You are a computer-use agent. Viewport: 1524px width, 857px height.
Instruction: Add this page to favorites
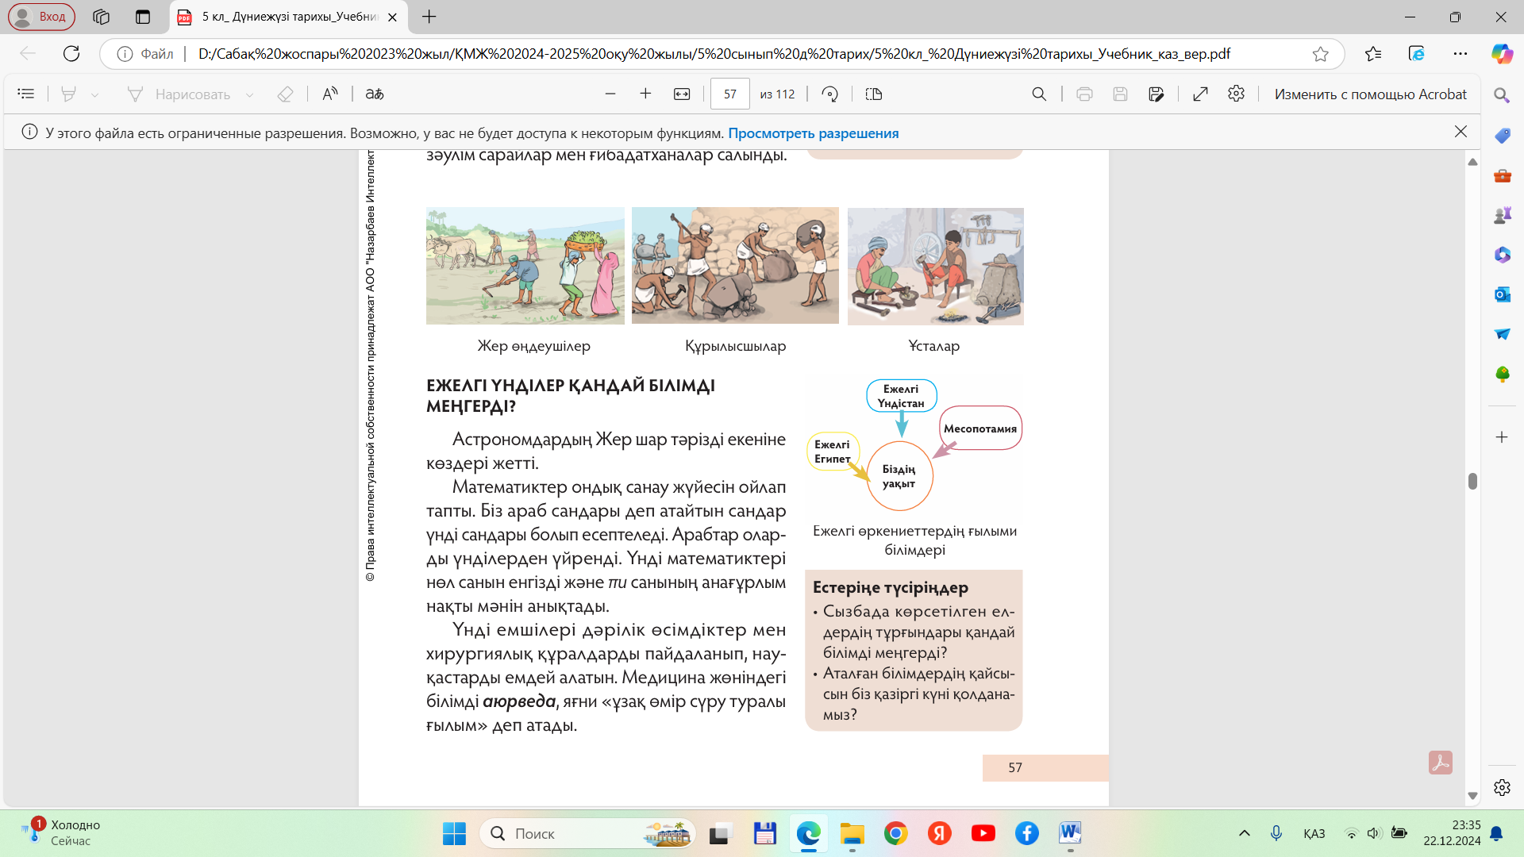tap(1320, 54)
